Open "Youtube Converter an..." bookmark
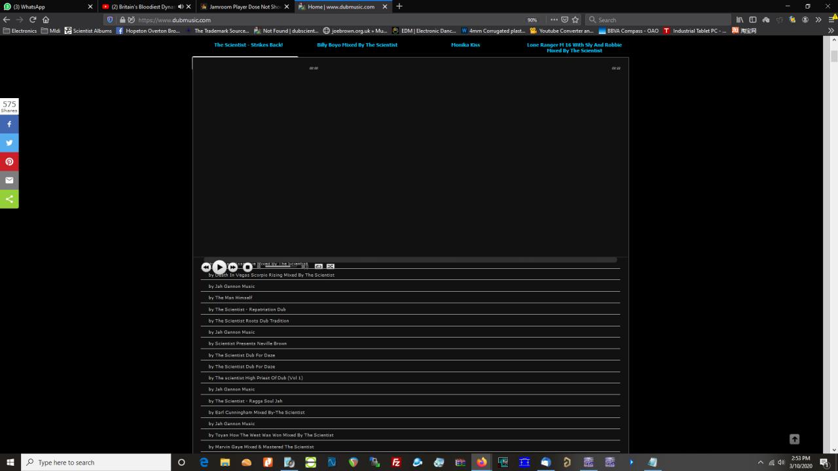 click(562, 31)
